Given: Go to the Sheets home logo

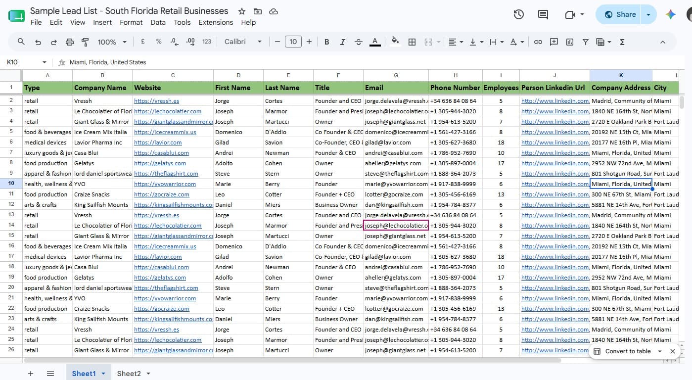Looking at the screenshot, I should (16, 15).
